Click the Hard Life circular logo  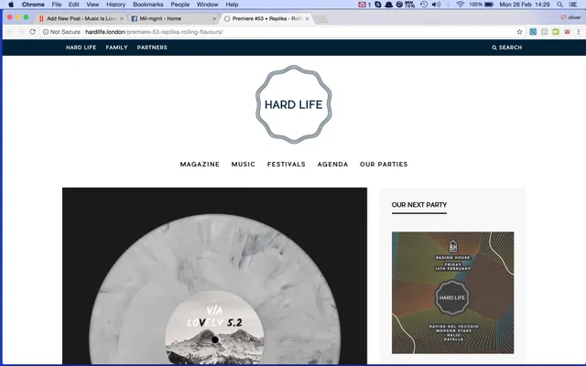tap(293, 104)
